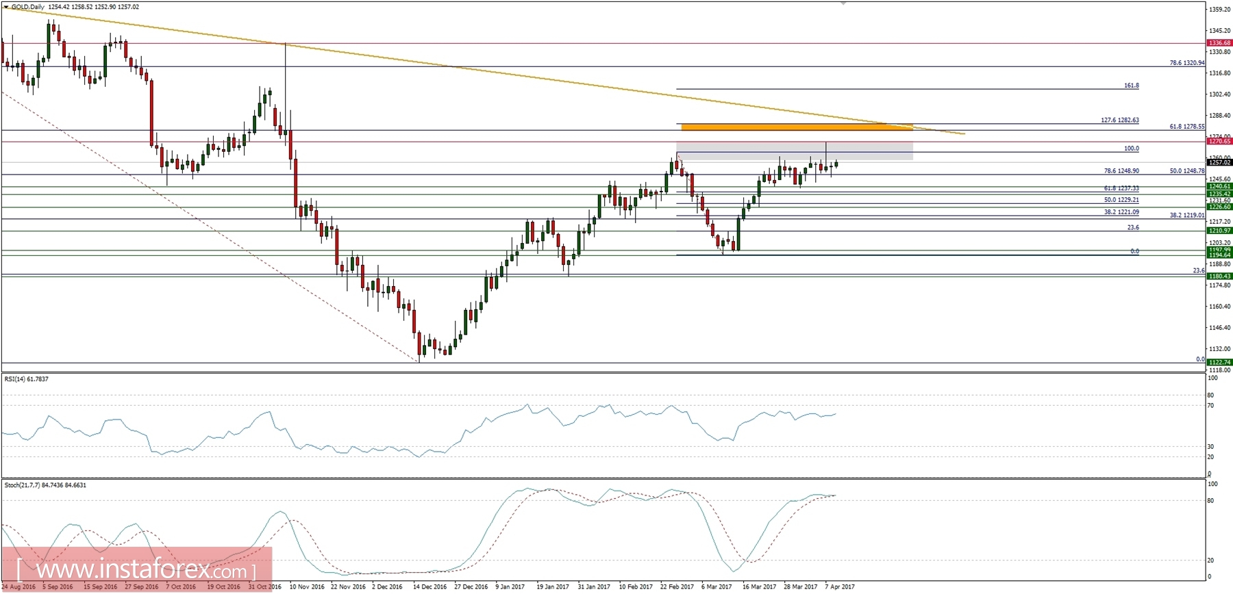Click the red 1336.68 price level tag
1233x594 pixels.
coord(1219,43)
